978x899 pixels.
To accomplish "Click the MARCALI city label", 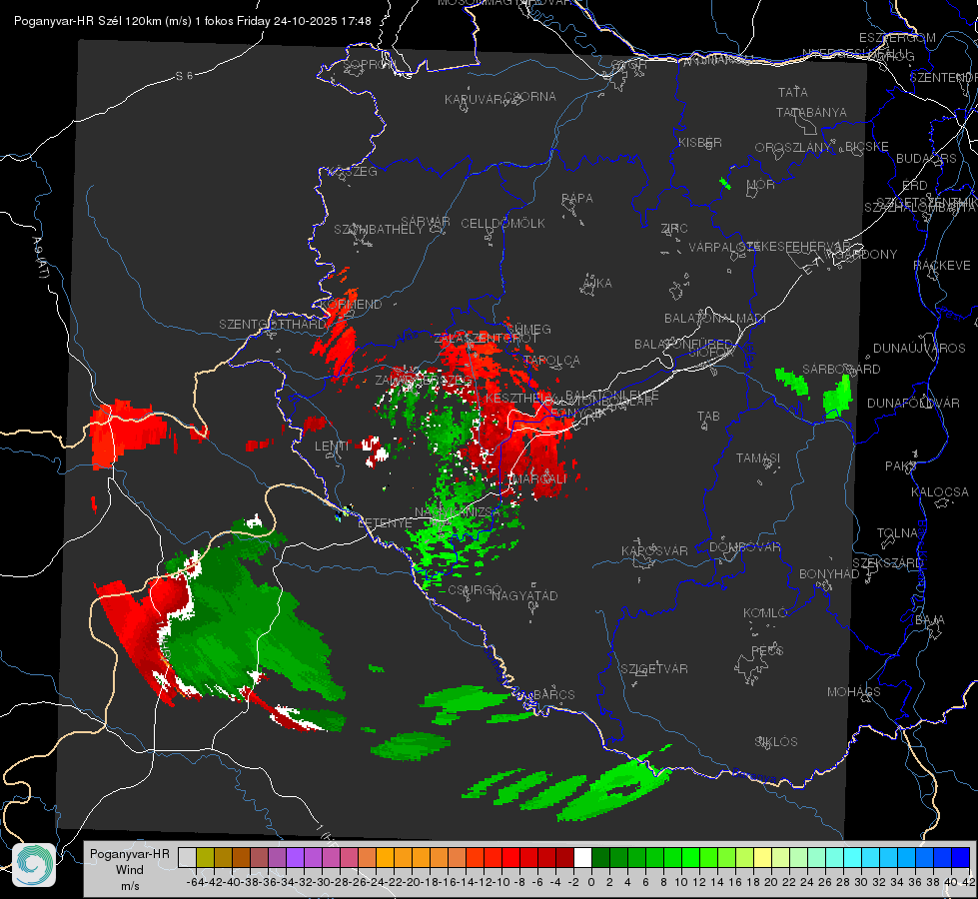I will (537, 478).
